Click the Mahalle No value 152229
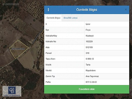Image resolution: width=132 pixels, height=99 pixels. tap(89, 41)
